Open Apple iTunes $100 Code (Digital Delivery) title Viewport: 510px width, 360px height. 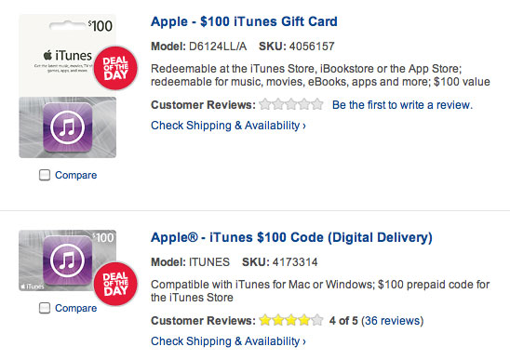[x=291, y=237]
